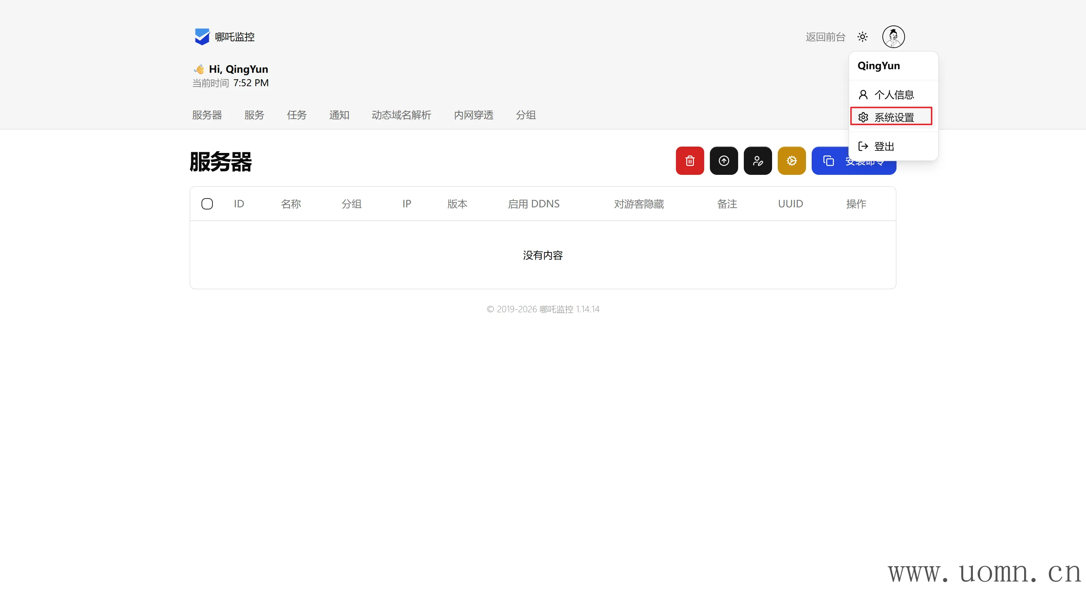This screenshot has width=1086, height=592.
Task: Switch to the 分组 tab
Action: (x=525, y=115)
